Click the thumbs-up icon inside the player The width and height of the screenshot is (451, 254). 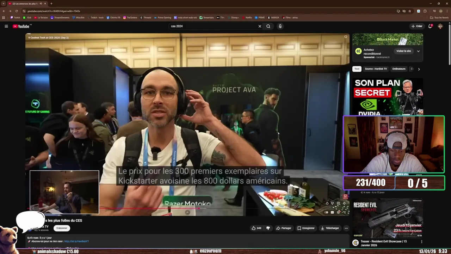pyautogui.click(x=327, y=204)
